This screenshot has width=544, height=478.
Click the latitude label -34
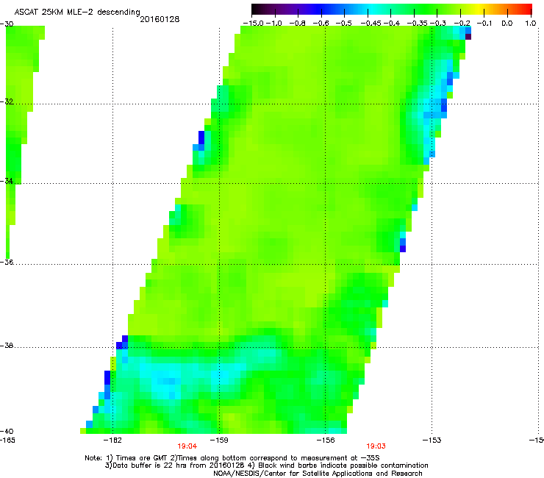coord(7,181)
